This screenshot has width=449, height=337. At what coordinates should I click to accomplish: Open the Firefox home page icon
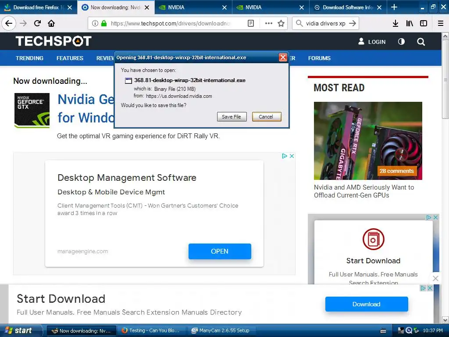tap(51, 23)
